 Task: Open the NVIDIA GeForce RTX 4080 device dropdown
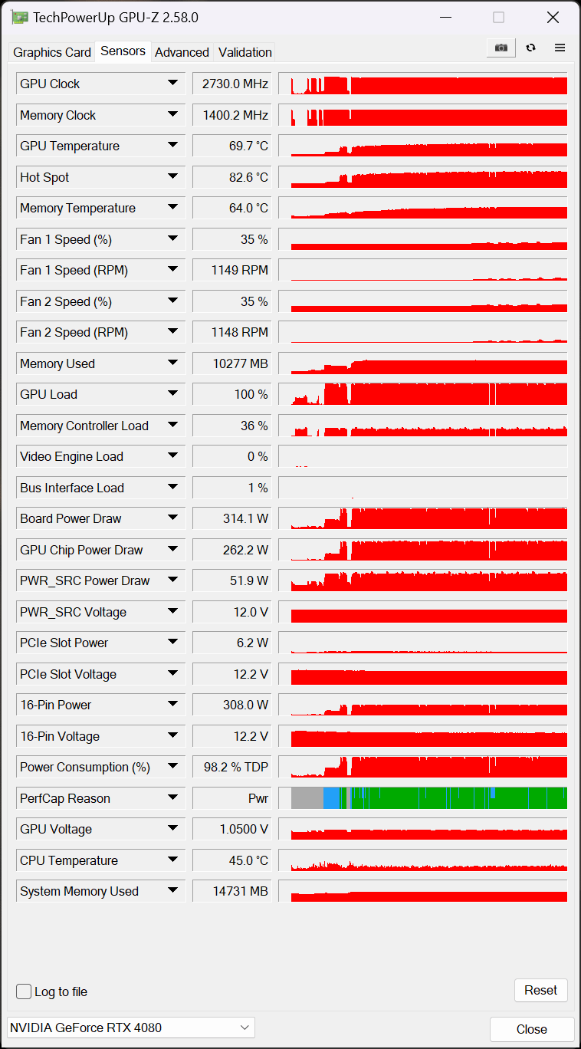tap(131, 1028)
